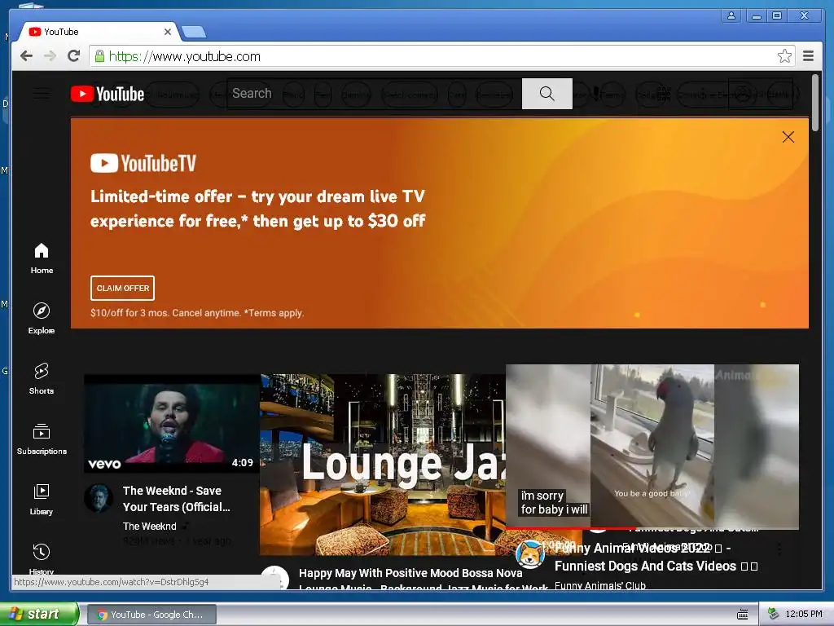The image size is (834, 626).
Task: Click the 'Limited-time offer' banner headline
Action: point(257,209)
